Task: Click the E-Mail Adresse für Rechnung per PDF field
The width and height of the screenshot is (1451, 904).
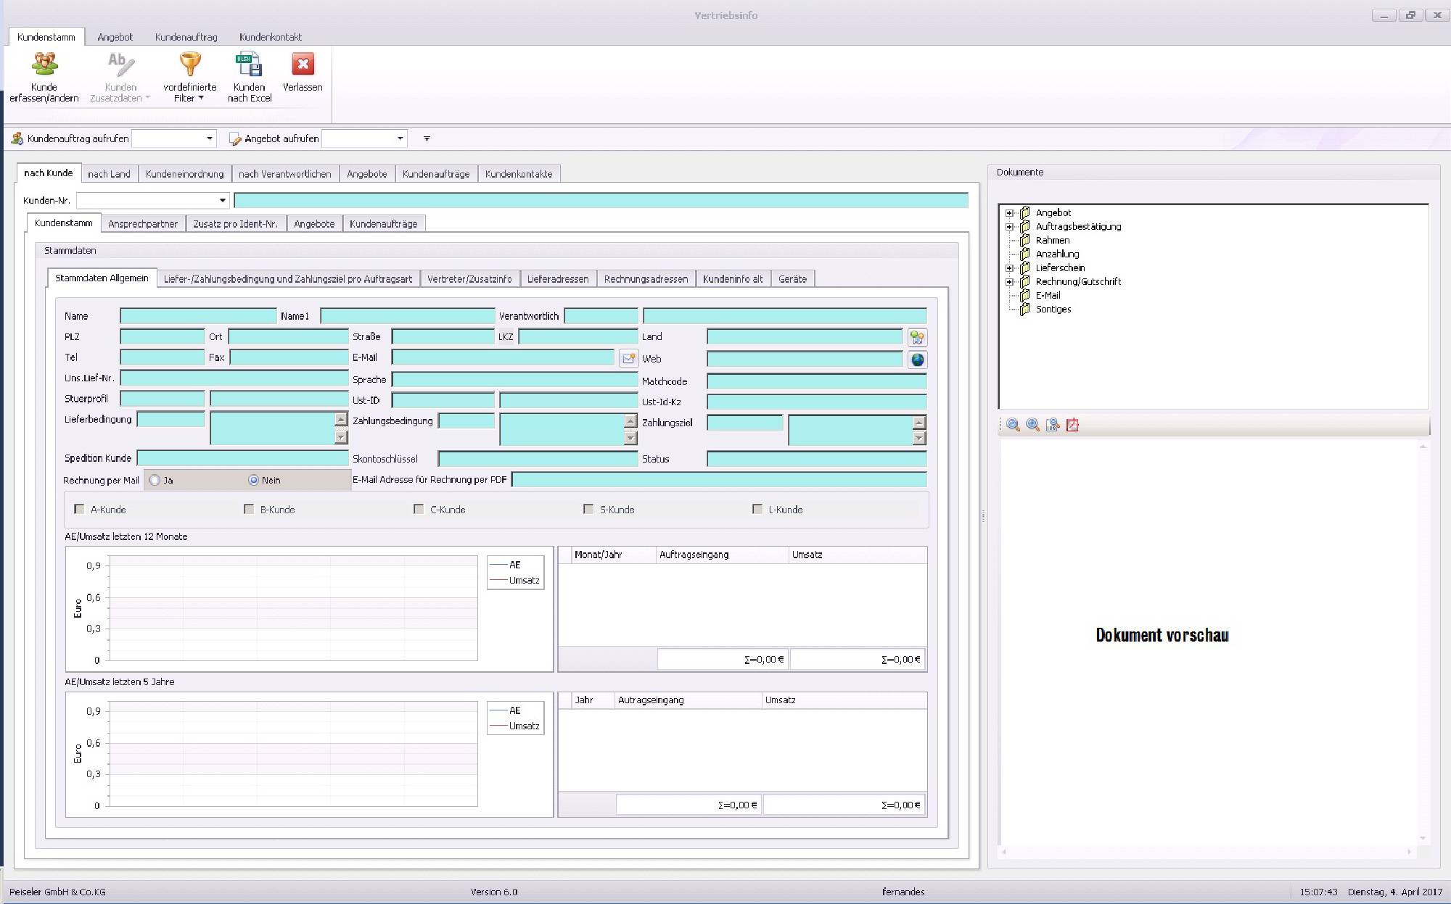Action: point(719,480)
